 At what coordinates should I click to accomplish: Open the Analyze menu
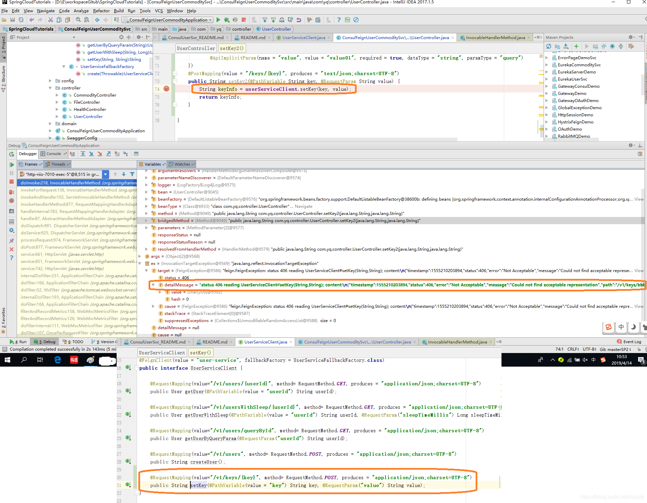(81, 11)
